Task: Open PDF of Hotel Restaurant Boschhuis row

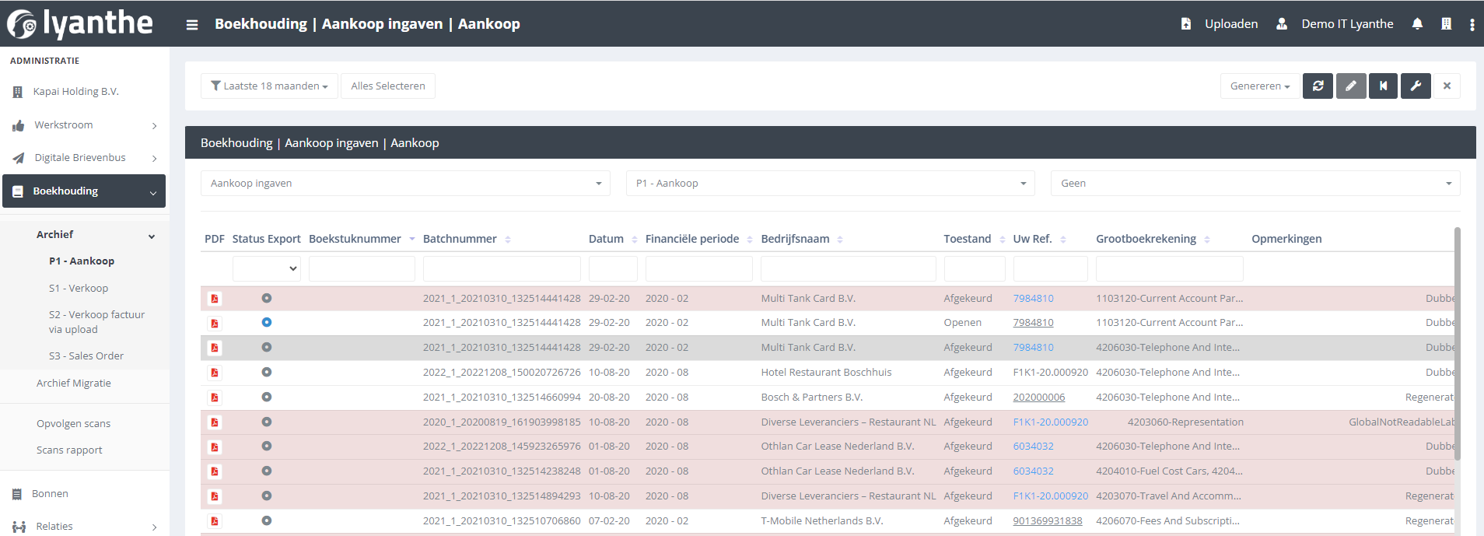Action: (x=215, y=373)
